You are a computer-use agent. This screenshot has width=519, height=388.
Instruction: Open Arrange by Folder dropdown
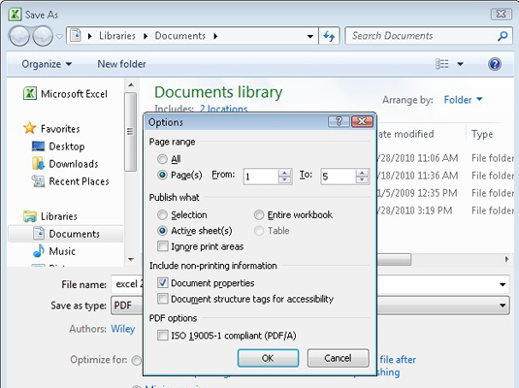tap(463, 100)
